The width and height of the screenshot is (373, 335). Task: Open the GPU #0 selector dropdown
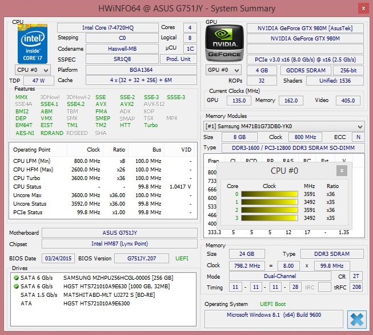click(223, 70)
